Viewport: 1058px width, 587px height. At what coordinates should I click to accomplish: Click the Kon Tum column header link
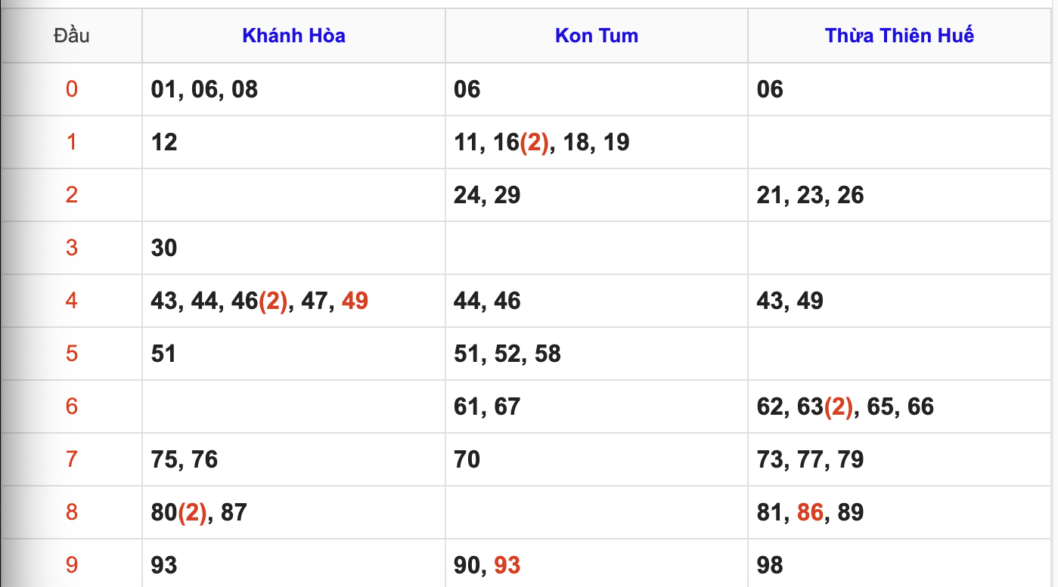[596, 36]
